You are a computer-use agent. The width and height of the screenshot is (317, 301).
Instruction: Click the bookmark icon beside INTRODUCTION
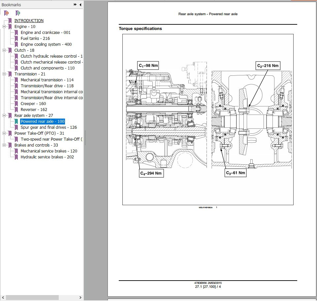click(9, 20)
